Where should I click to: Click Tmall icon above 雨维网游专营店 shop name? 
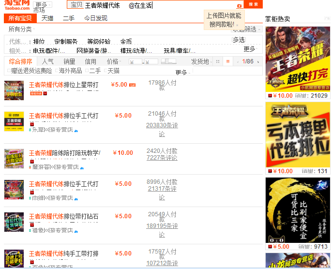point(32,193)
